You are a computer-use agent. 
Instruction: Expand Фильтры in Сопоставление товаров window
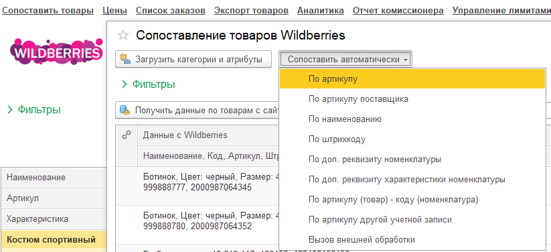pyautogui.click(x=148, y=84)
